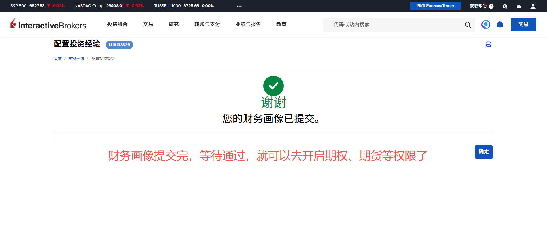Click the help question mark icon

(x=491, y=6)
